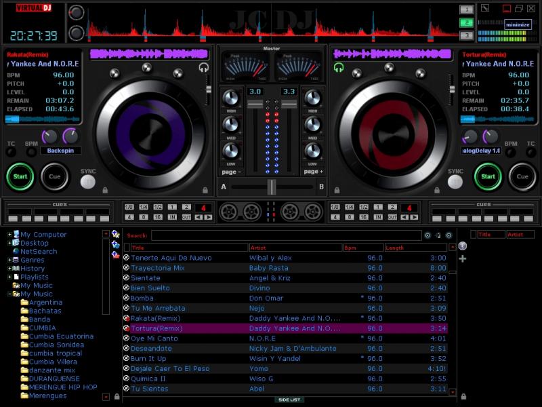Click the disc icon for Bomba

tap(126, 298)
